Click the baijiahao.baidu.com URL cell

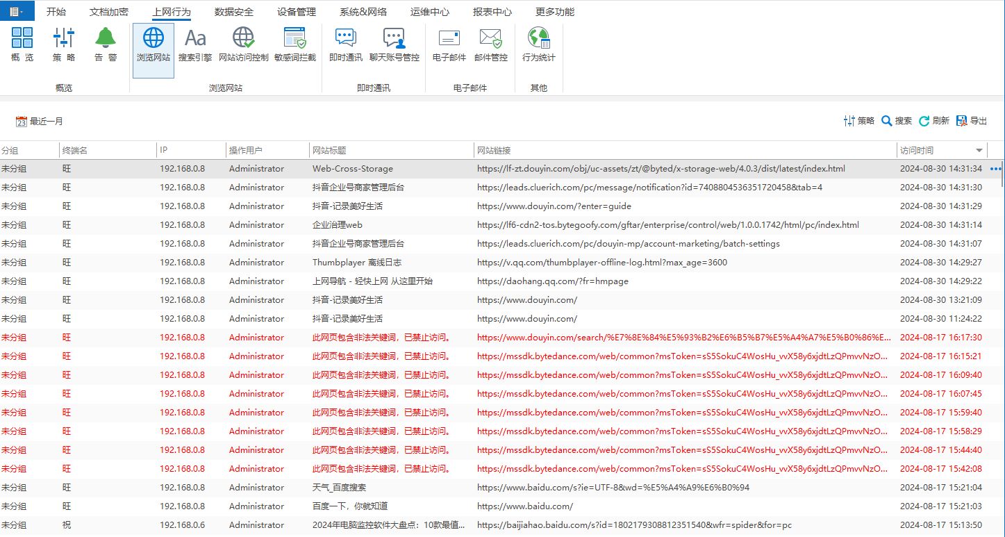[x=635, y=525]
